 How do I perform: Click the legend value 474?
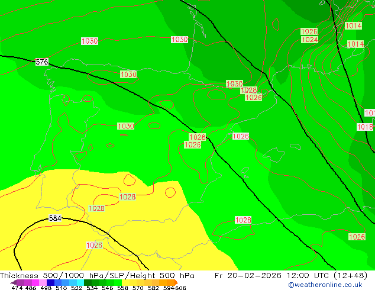pos(17,288)
